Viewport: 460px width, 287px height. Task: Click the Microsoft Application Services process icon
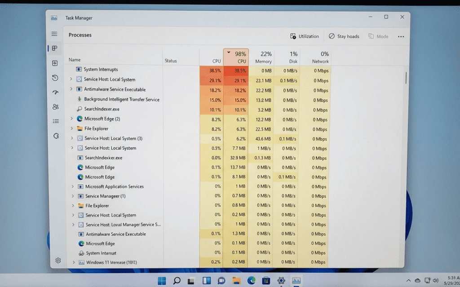coord(80,187)
